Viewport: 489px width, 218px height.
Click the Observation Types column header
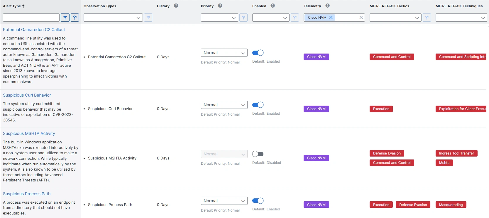pyautogui.click(x=100, y=6)
